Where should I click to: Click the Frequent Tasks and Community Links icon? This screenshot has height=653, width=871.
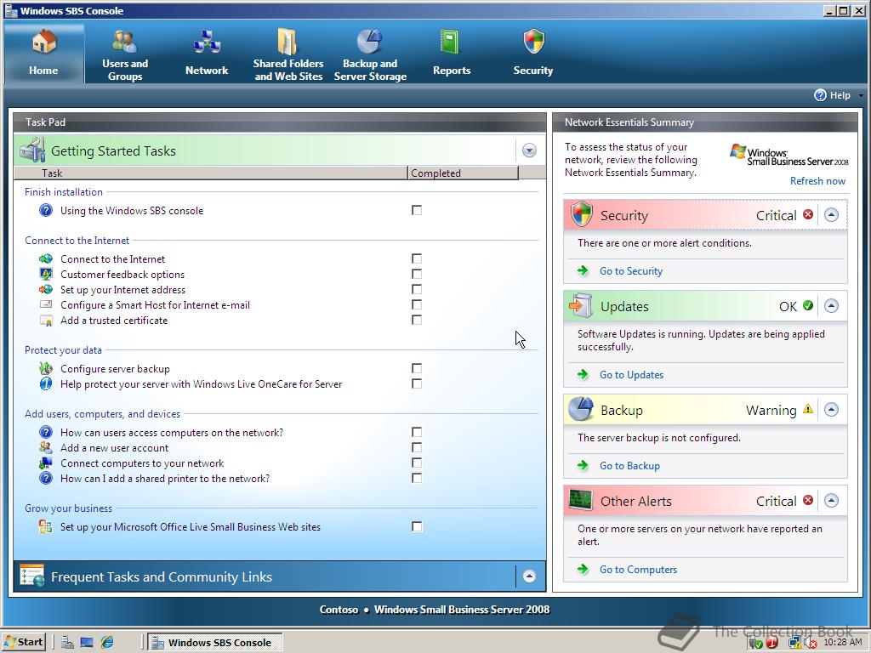[x=32, y=576]
